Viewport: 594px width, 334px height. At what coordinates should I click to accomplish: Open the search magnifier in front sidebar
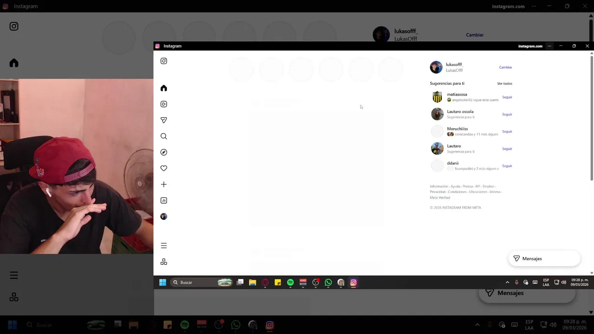[164, 136]
